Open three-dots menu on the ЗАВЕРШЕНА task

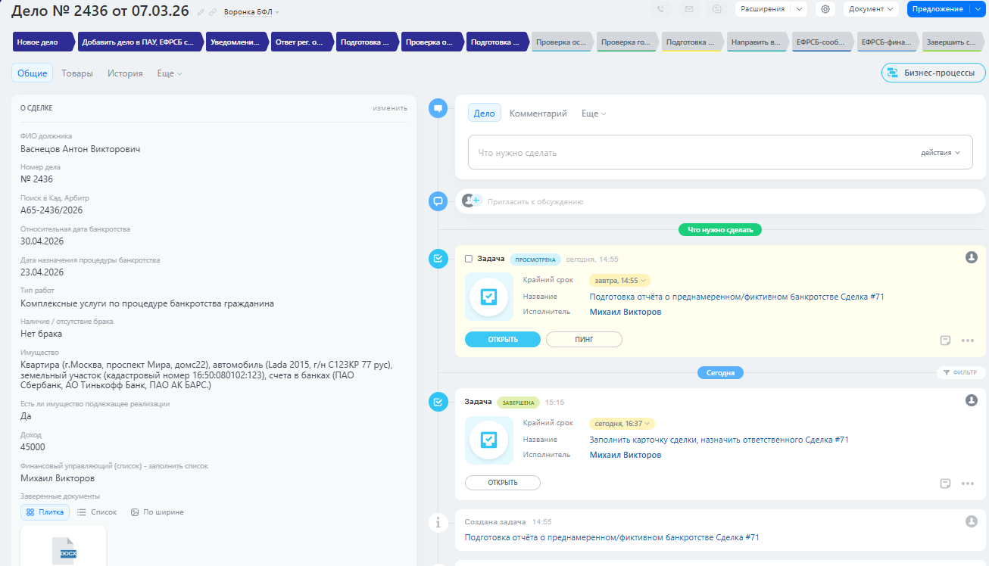coord(967,484)
